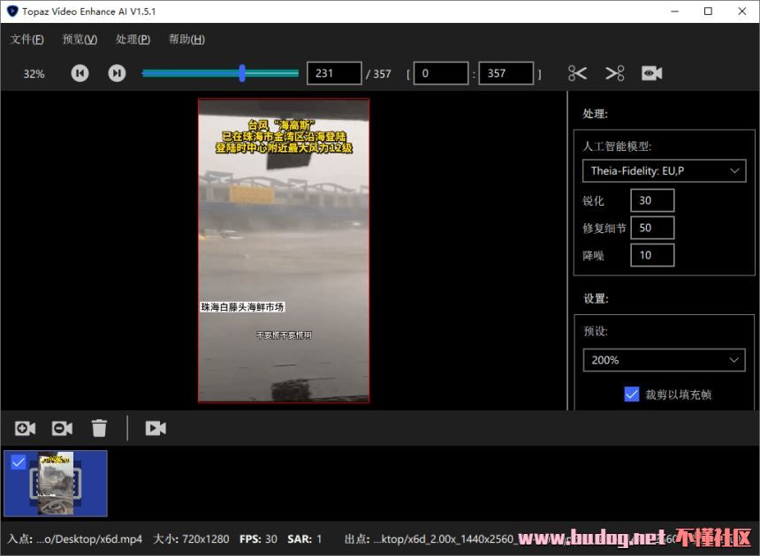Viewport: 760px width, 556px height.
Task: Expand the 200% preset dropdown
Action: coord(663,360)
